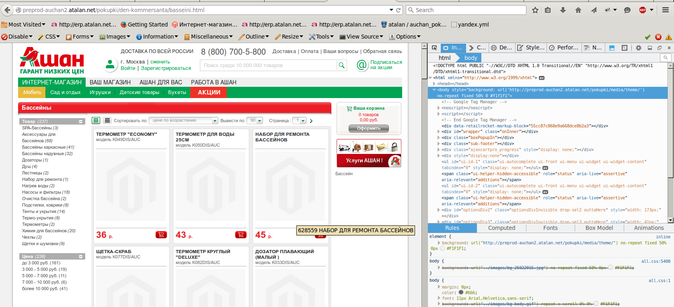The height and width of the screenshot is (307, 674).
Task: Click the red error X status icon
Action: pos(658,37)
